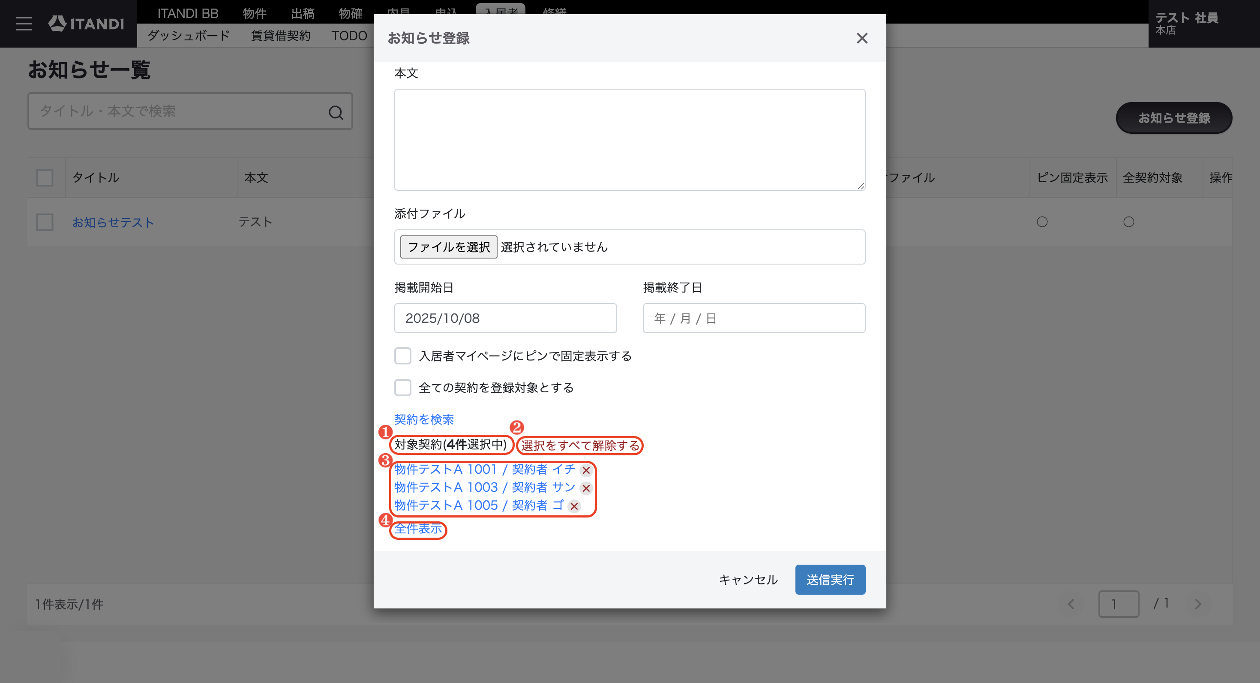
Task: Click the ファイルを選択 button
Action: click(x=449, y=247)
